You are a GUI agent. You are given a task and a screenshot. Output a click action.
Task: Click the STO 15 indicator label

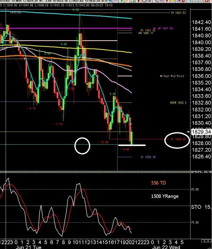coord(201,207)
